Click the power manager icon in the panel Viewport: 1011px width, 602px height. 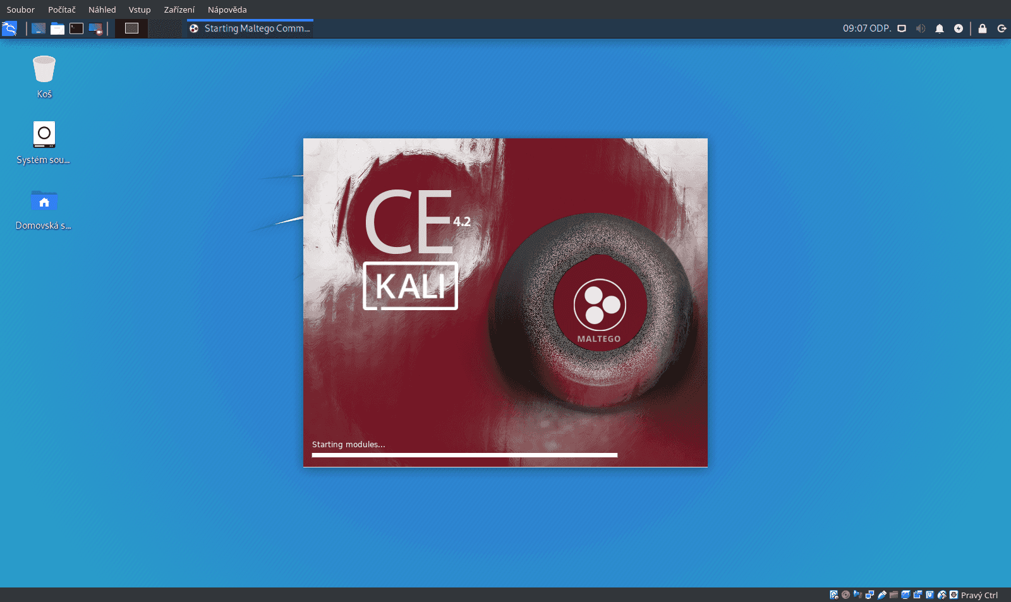tap(959, 28)
